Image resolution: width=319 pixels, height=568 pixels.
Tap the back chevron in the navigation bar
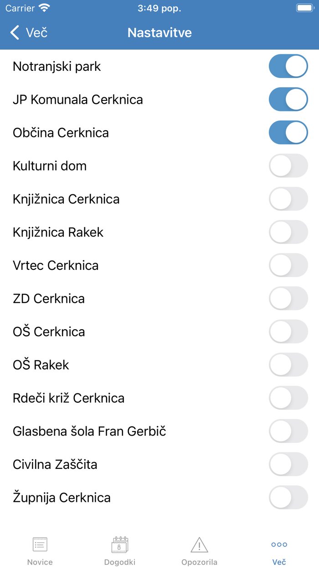click(14, 32)
